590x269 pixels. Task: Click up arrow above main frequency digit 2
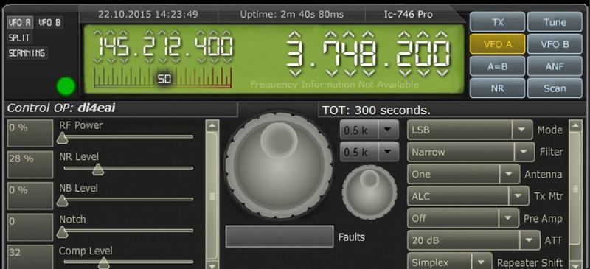click(x=405, y=34)
